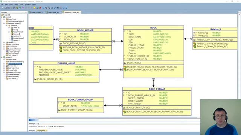Select the BOOK_FORMAT table header

tap(157, 89)
